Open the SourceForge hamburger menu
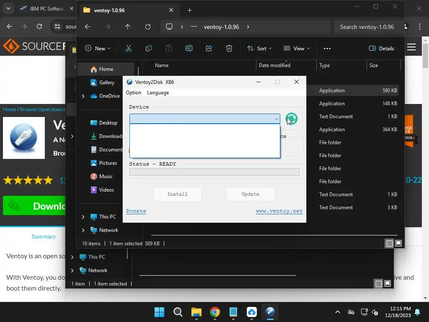 coord(411,47)
